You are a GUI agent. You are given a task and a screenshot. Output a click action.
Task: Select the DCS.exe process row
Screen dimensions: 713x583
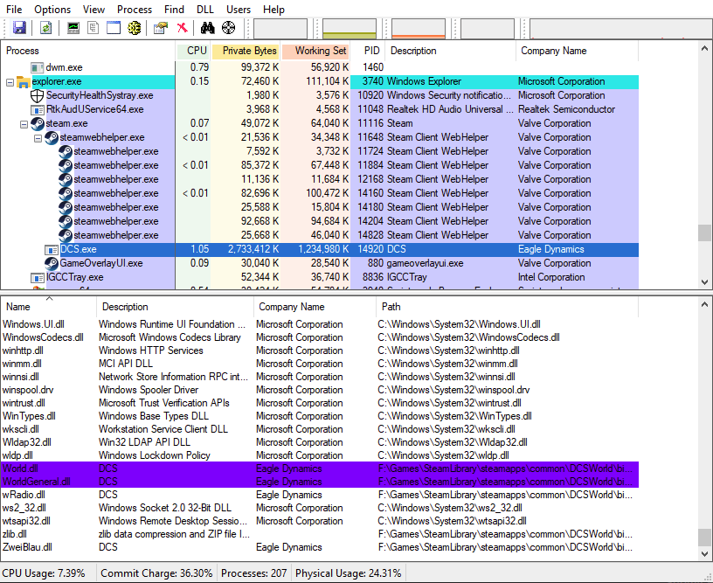coord(320,250)
